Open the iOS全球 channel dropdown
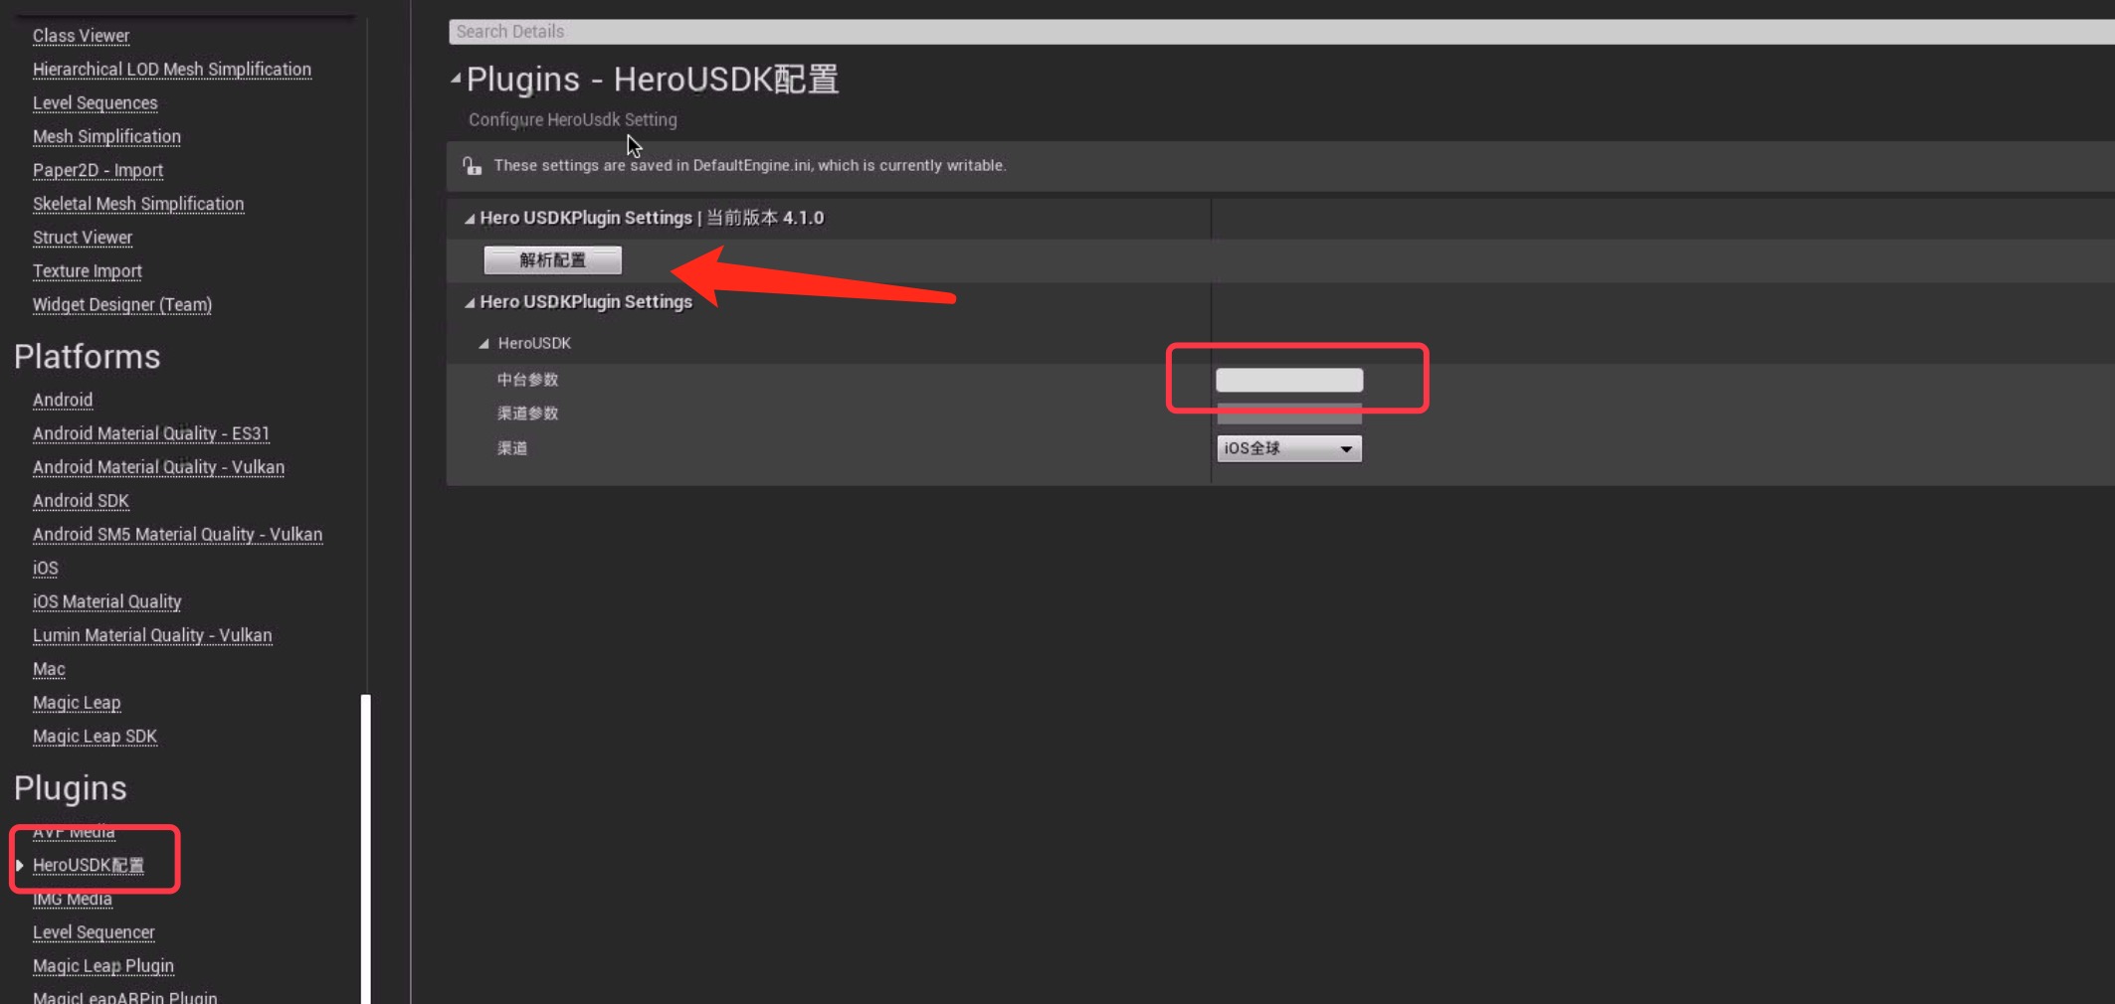 (1288, 449)
